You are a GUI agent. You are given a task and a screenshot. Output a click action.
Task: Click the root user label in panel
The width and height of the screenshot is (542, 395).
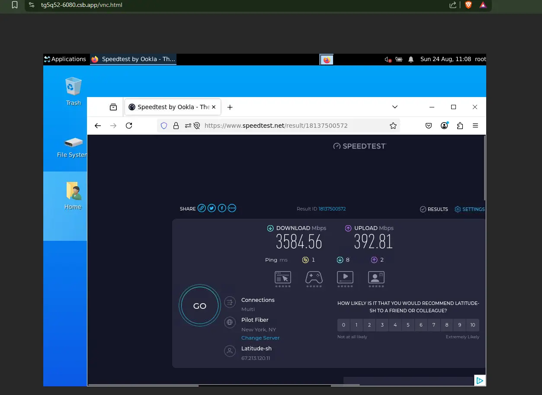tap(480, 59)
